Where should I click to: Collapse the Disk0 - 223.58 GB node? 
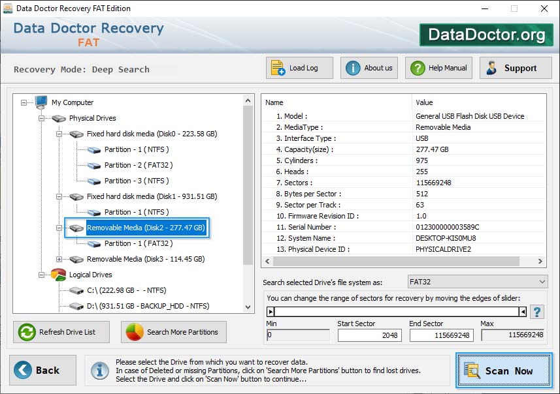click(x=59, y=134)
